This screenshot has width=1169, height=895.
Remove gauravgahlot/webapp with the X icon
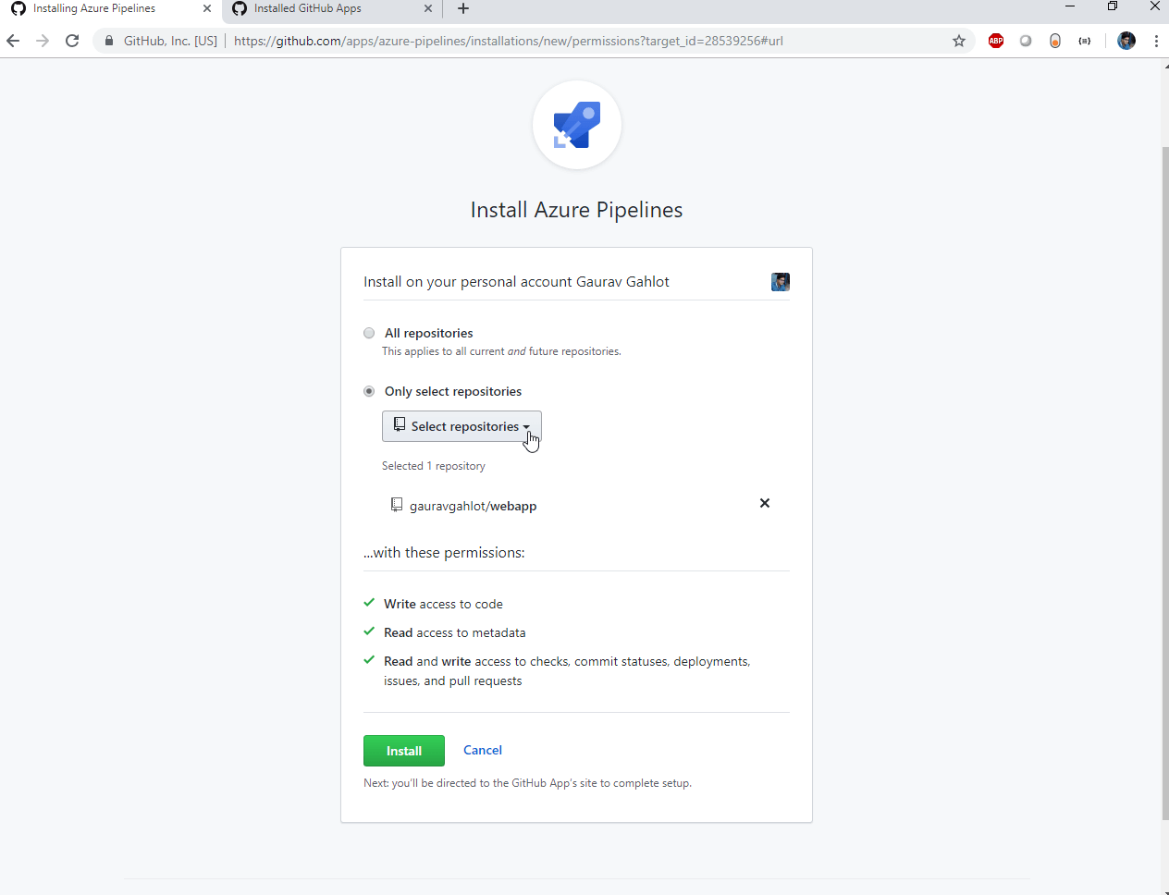coord(765,503)
